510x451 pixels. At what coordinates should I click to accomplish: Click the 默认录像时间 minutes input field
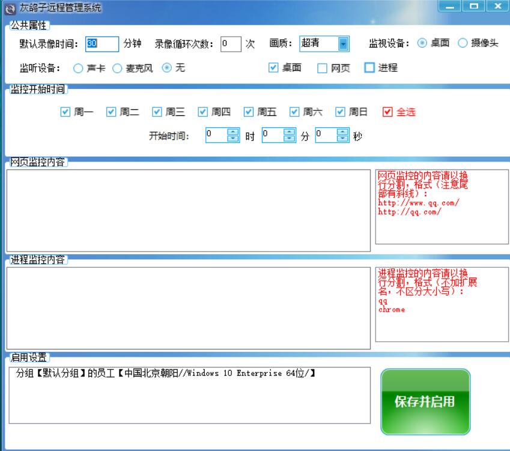(x=102, y=44)
